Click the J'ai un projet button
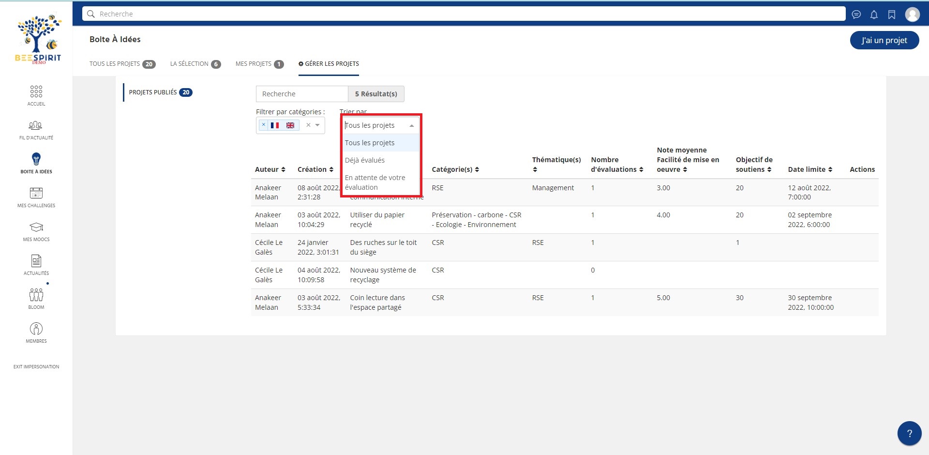Viewport: 929px width, 455px height. click(x=884, y=40)
